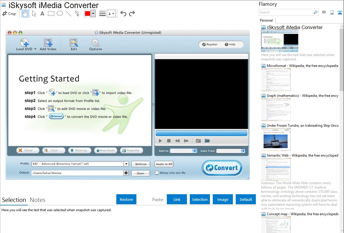344x233 pixels.
Task: Switch to the Selection tab
Action: click(14, 200)
